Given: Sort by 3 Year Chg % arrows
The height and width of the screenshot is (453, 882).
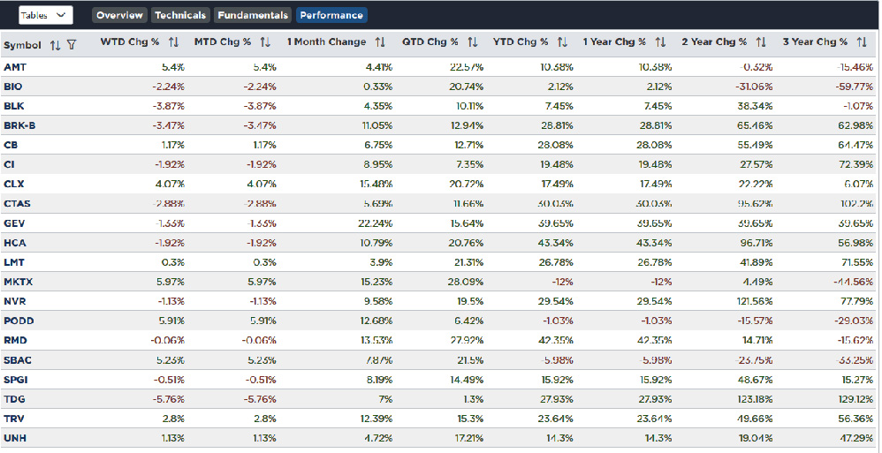Looking at the screenshot, I should (862, 42).
